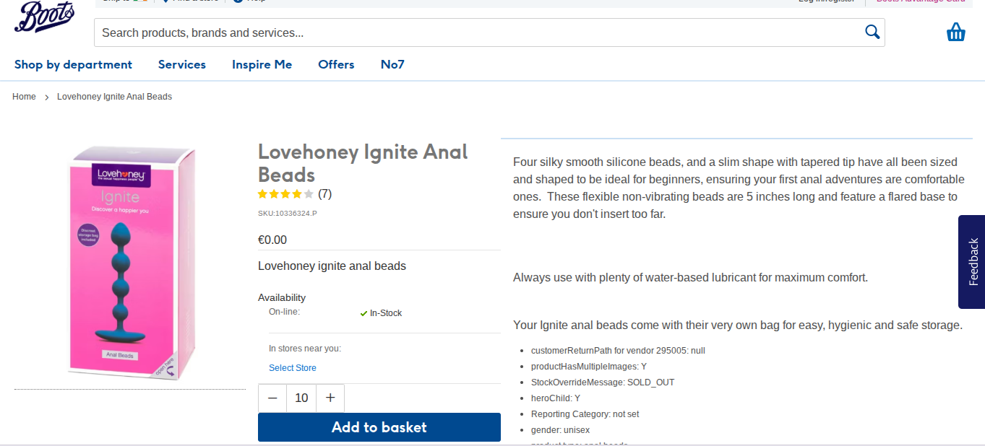The width and height of the screenshot is (985, 446).
Task: Click the quantity field showing 10
Action: pyautogui.click(x=301, y=398)
